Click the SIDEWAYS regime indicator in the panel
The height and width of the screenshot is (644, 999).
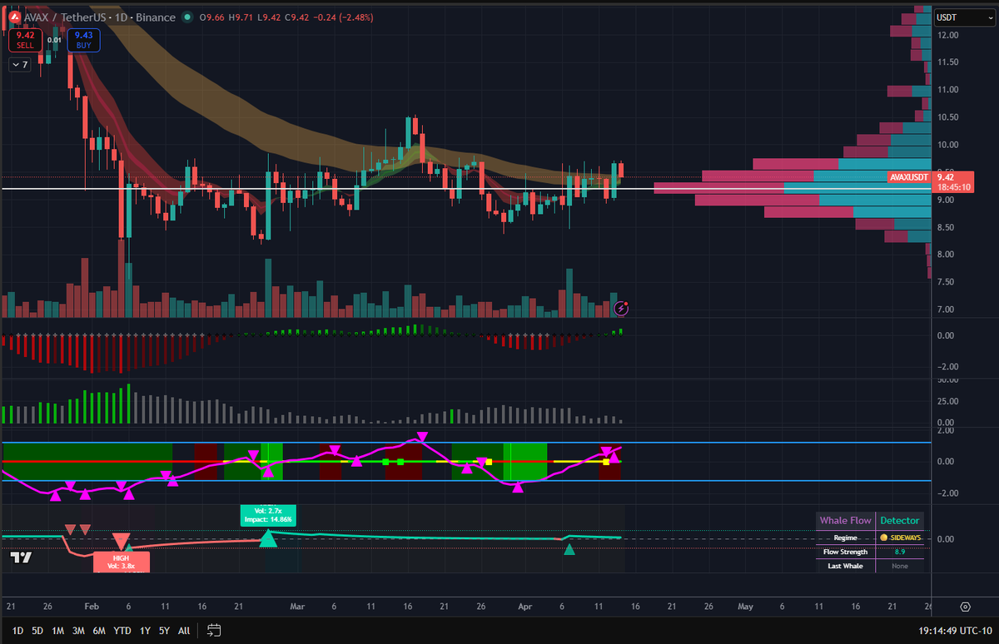(x=902, y=537)
